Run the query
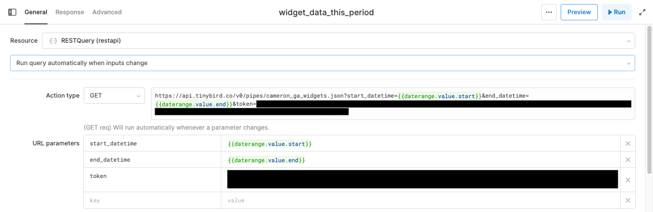The height and width of the screenshot is (212, 653). tap(616, 12)
